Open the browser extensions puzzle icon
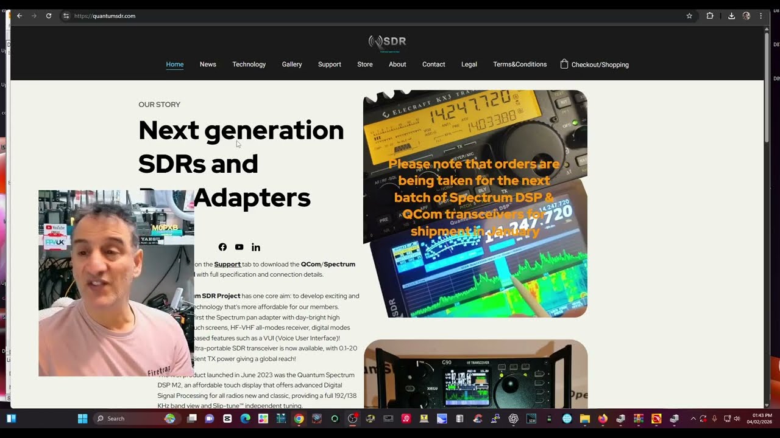The width and height of the screenshot is (780, 438). 710,16
